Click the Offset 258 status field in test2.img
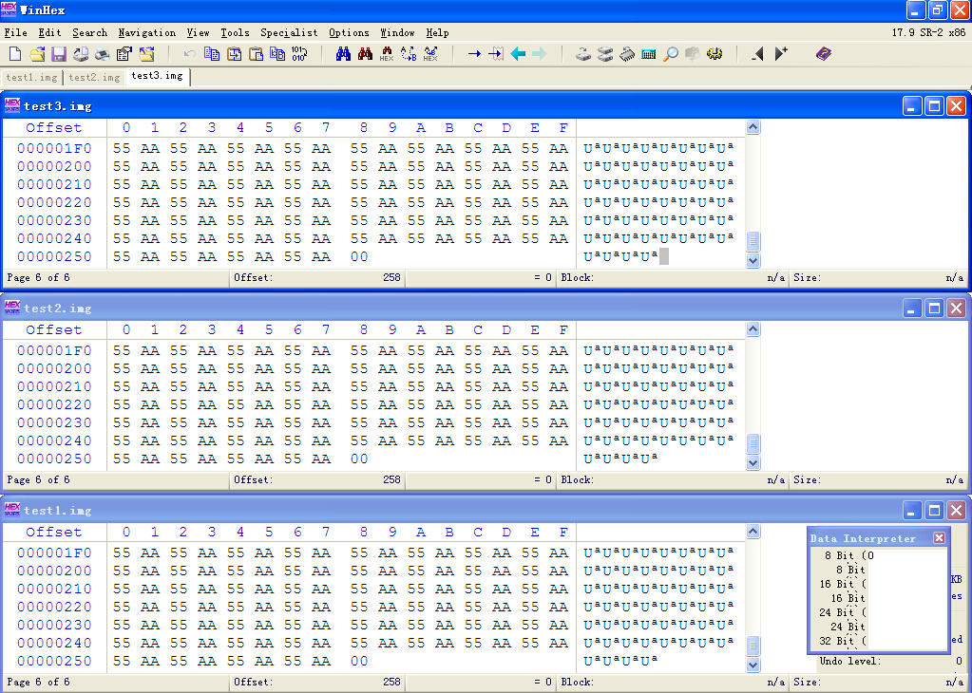The width and height of the screenshot is (972, 693). point(316,480)
